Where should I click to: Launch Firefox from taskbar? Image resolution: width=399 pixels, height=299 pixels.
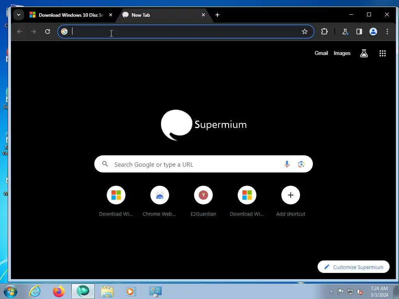(59, 291)
